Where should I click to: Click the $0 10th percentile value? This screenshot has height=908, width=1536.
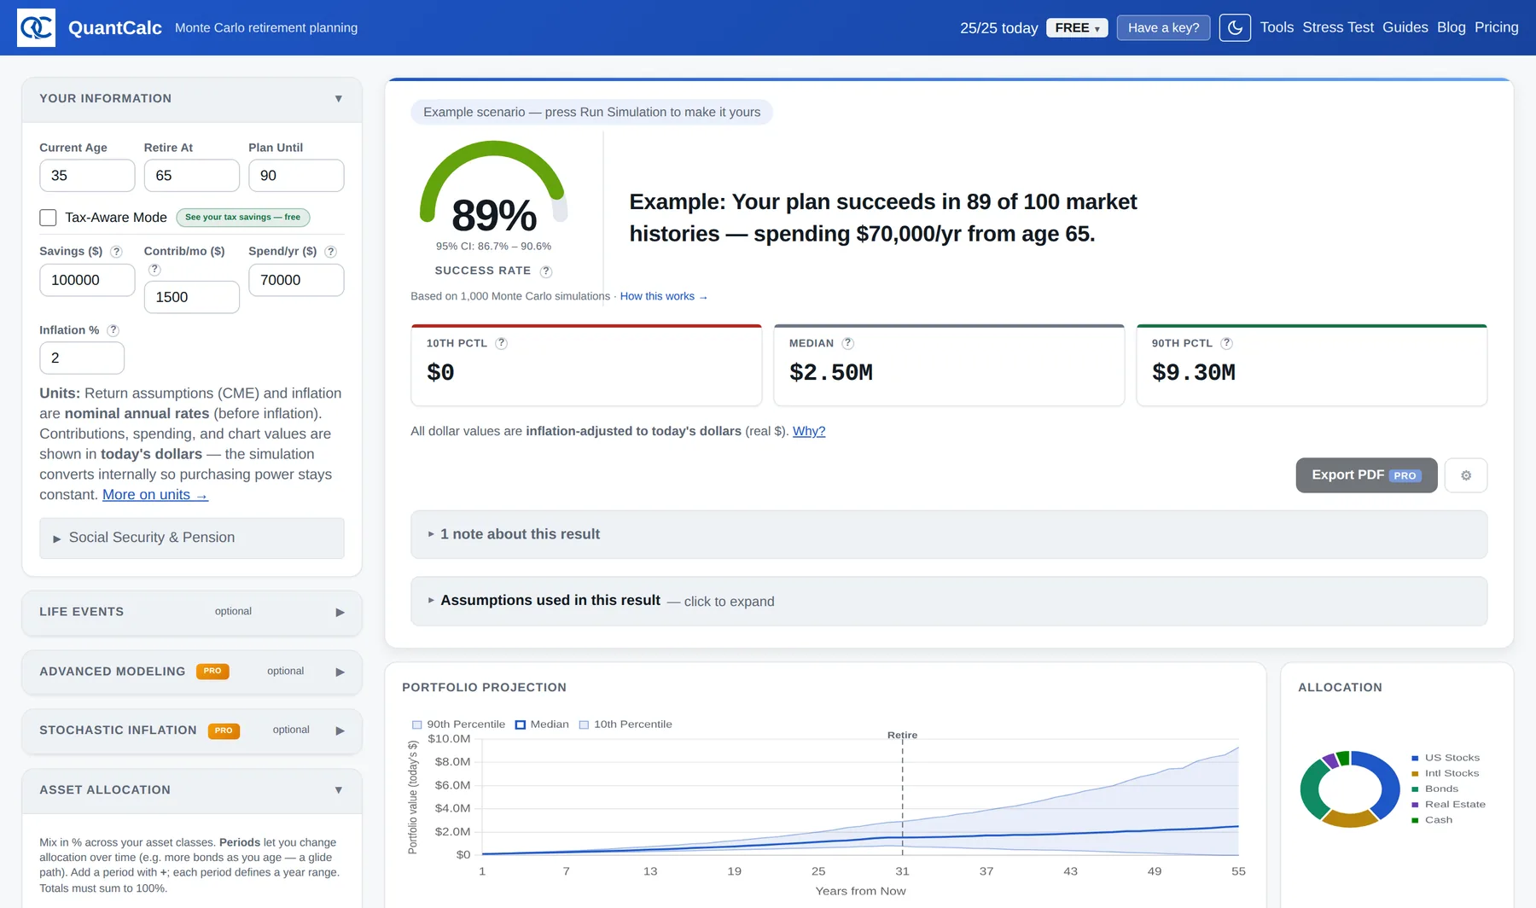coord(440,373)
